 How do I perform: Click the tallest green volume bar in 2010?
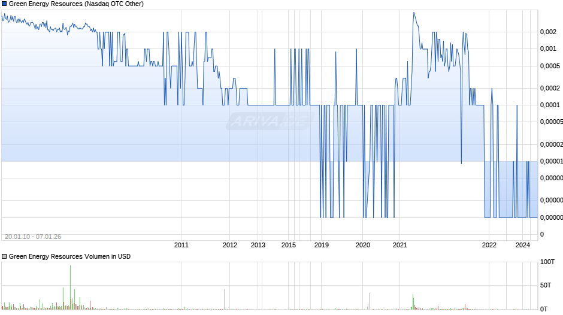point(71,287)
